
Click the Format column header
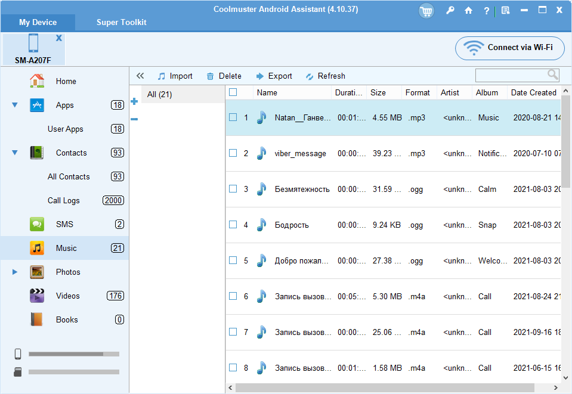[x=419, y=92]
